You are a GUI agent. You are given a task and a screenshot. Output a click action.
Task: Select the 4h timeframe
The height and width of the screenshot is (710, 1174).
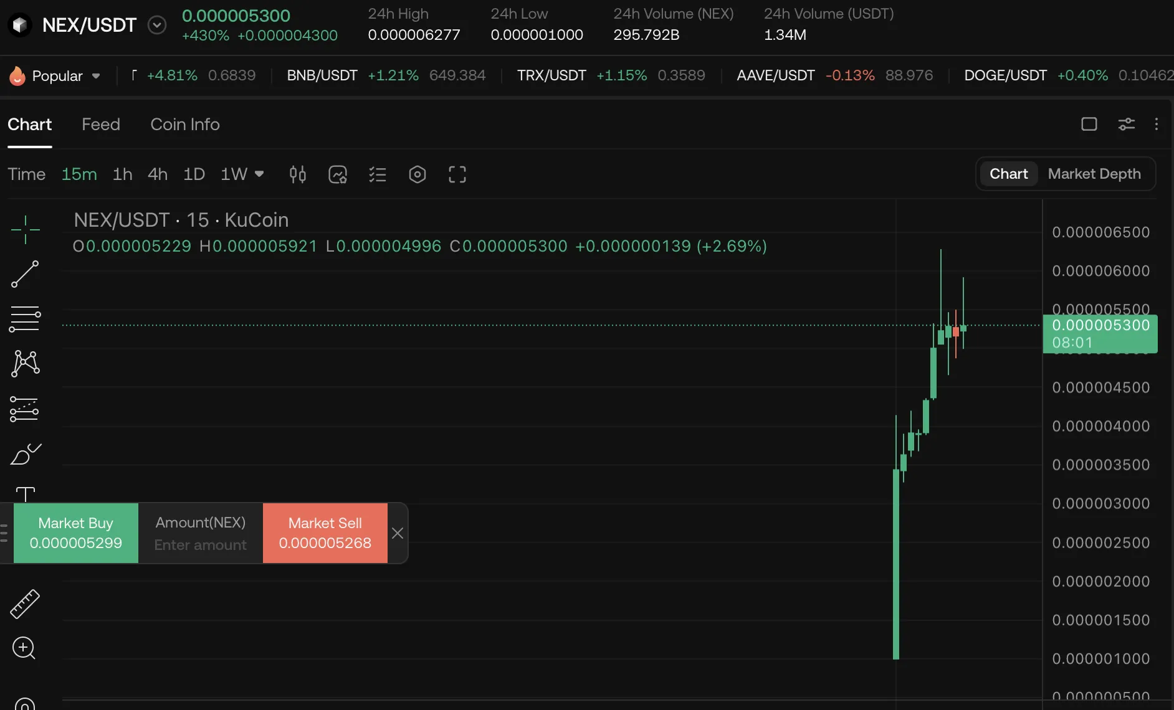tap(158, 174)
